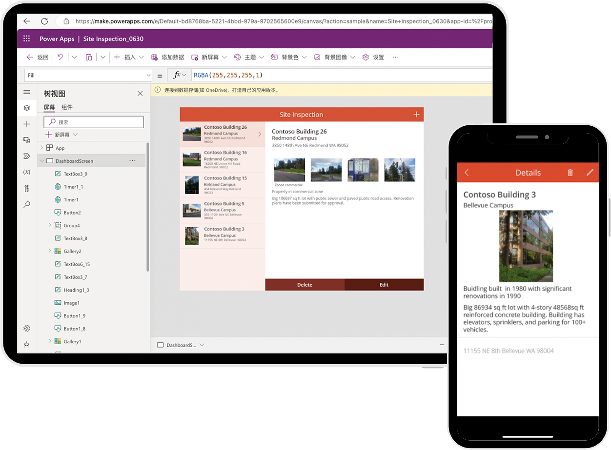Click the chevron on Contoso Building 26 row
The height and width of the screenshot is (450, 611).
pos(260,134)
